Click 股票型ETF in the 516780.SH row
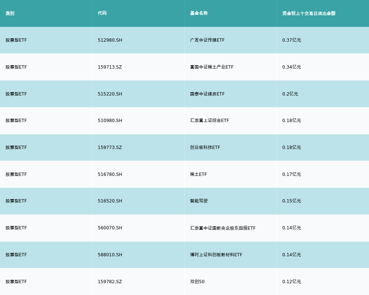369x295 pixels. tap(16, 174)
